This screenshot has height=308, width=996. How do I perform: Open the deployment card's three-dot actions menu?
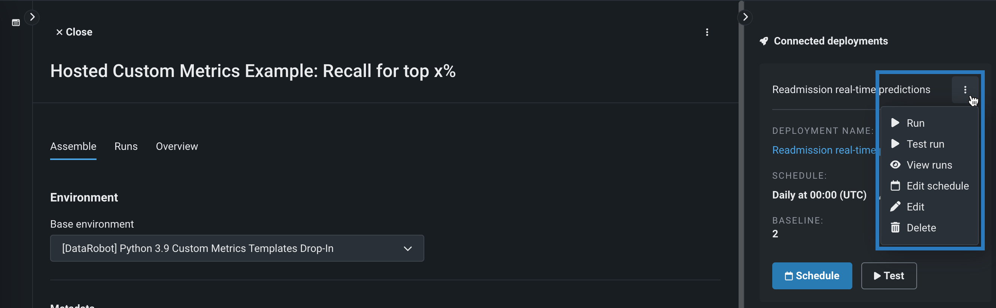[965, 90]
